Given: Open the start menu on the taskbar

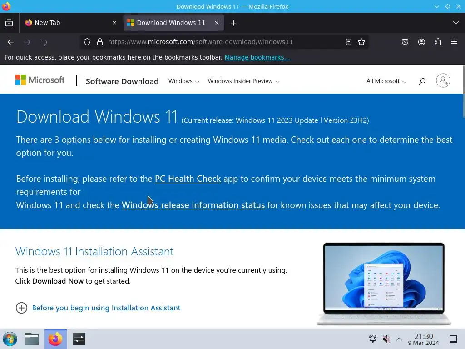Looking at the screenshot, I should [x=10, y=339].
